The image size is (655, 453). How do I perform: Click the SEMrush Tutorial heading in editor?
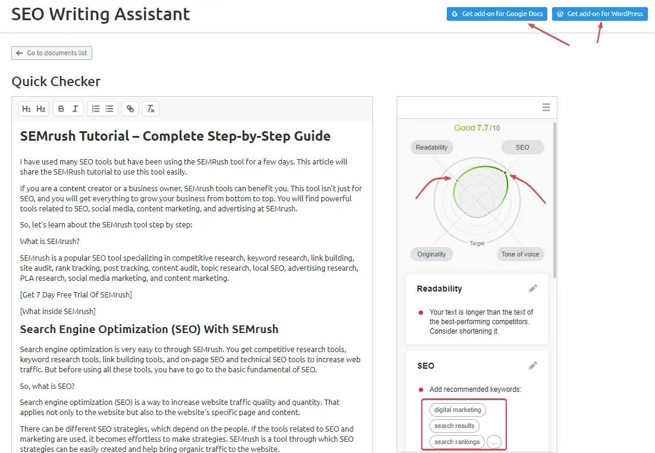pos(175,136)
